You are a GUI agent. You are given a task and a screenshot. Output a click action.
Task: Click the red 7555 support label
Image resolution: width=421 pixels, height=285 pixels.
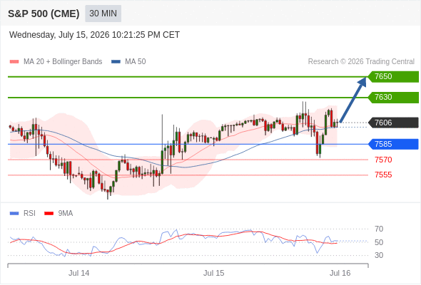coord(383,175)
